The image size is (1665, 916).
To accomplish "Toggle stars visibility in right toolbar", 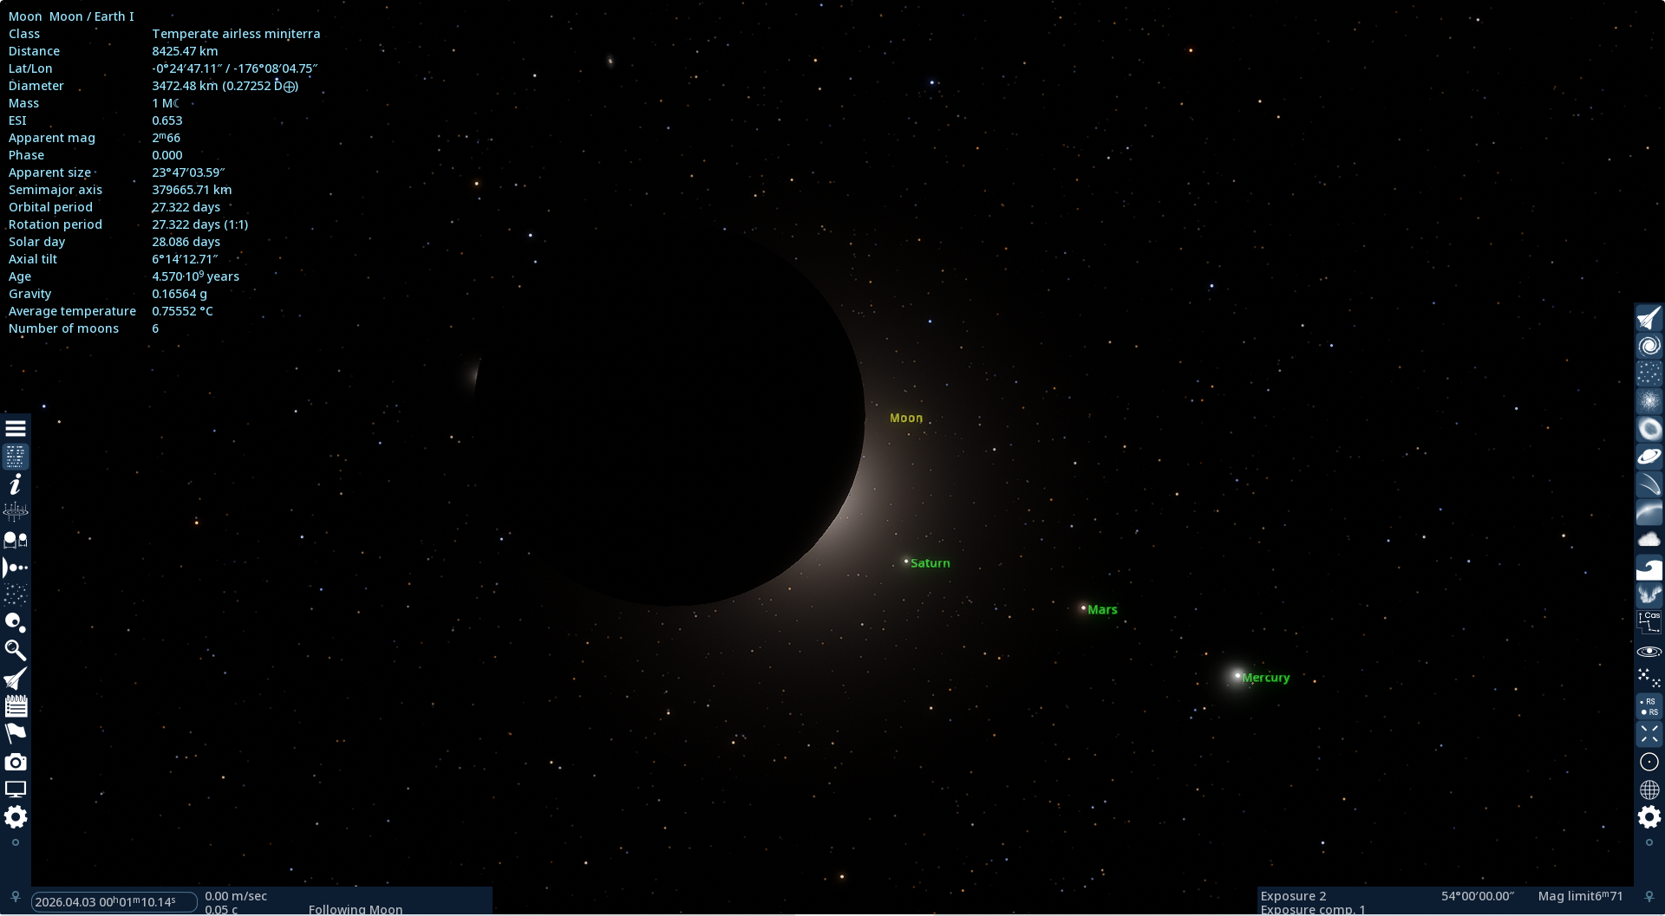I will pyautogui.click(x=1649, y=374).
